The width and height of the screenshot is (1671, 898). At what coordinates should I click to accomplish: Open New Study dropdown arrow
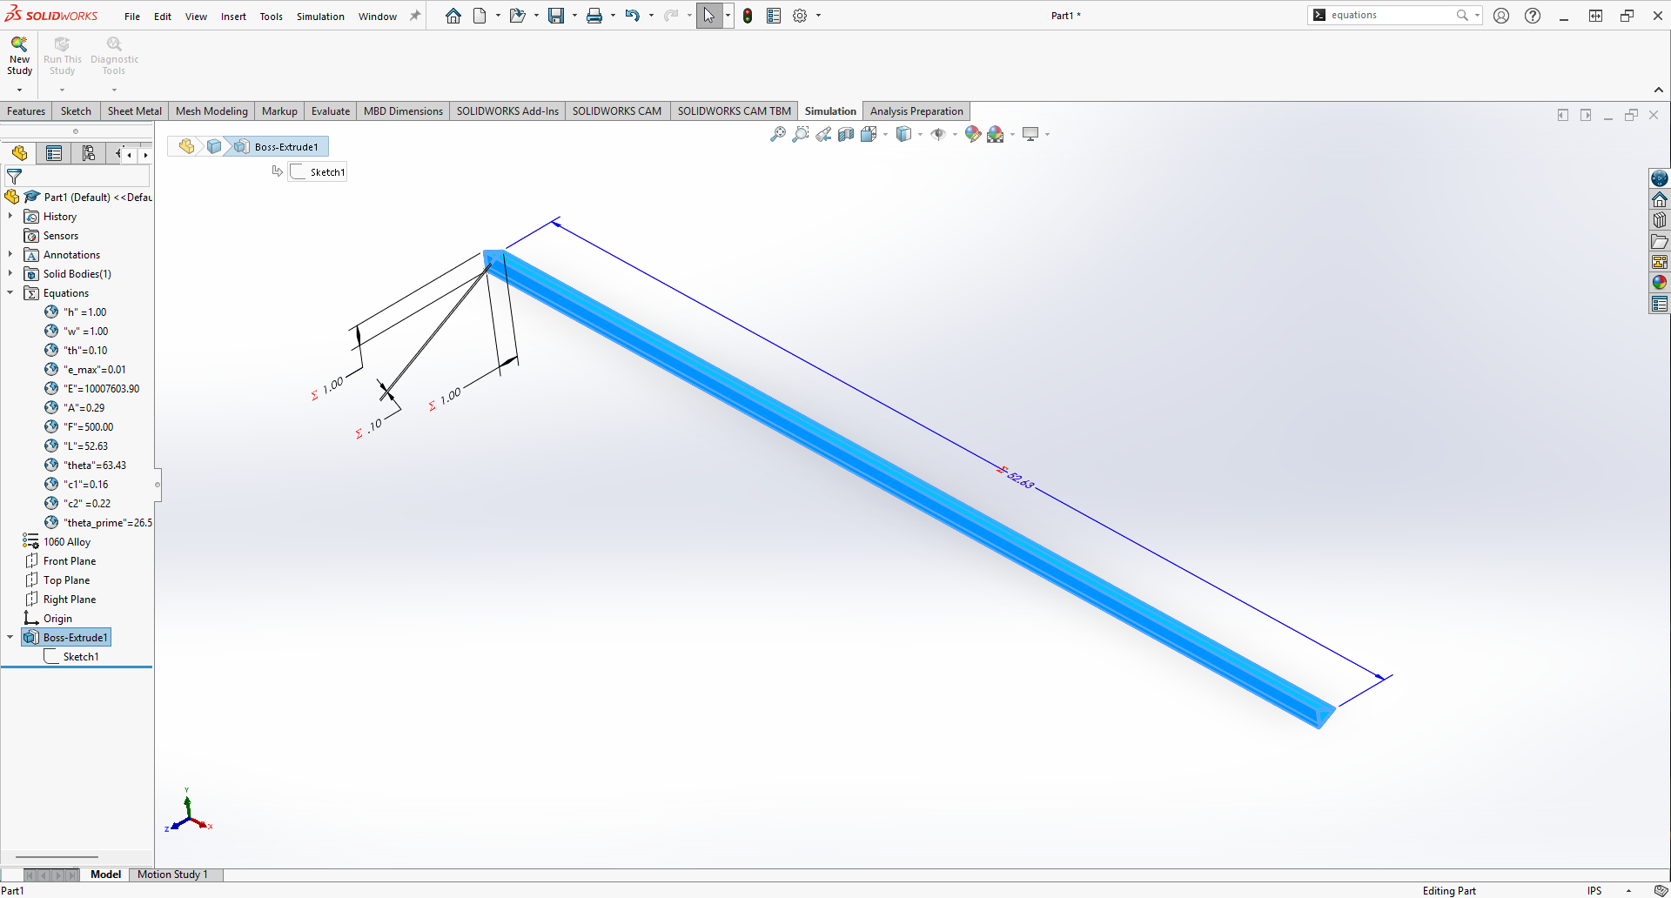(19, 90)
